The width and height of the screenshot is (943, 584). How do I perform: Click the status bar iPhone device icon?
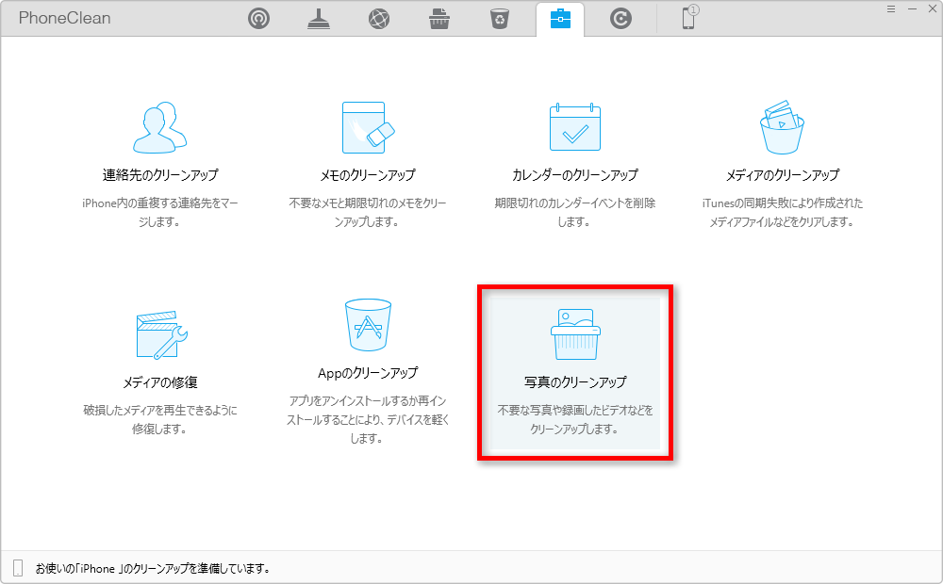pyautogui.click(x=18, y=568)
